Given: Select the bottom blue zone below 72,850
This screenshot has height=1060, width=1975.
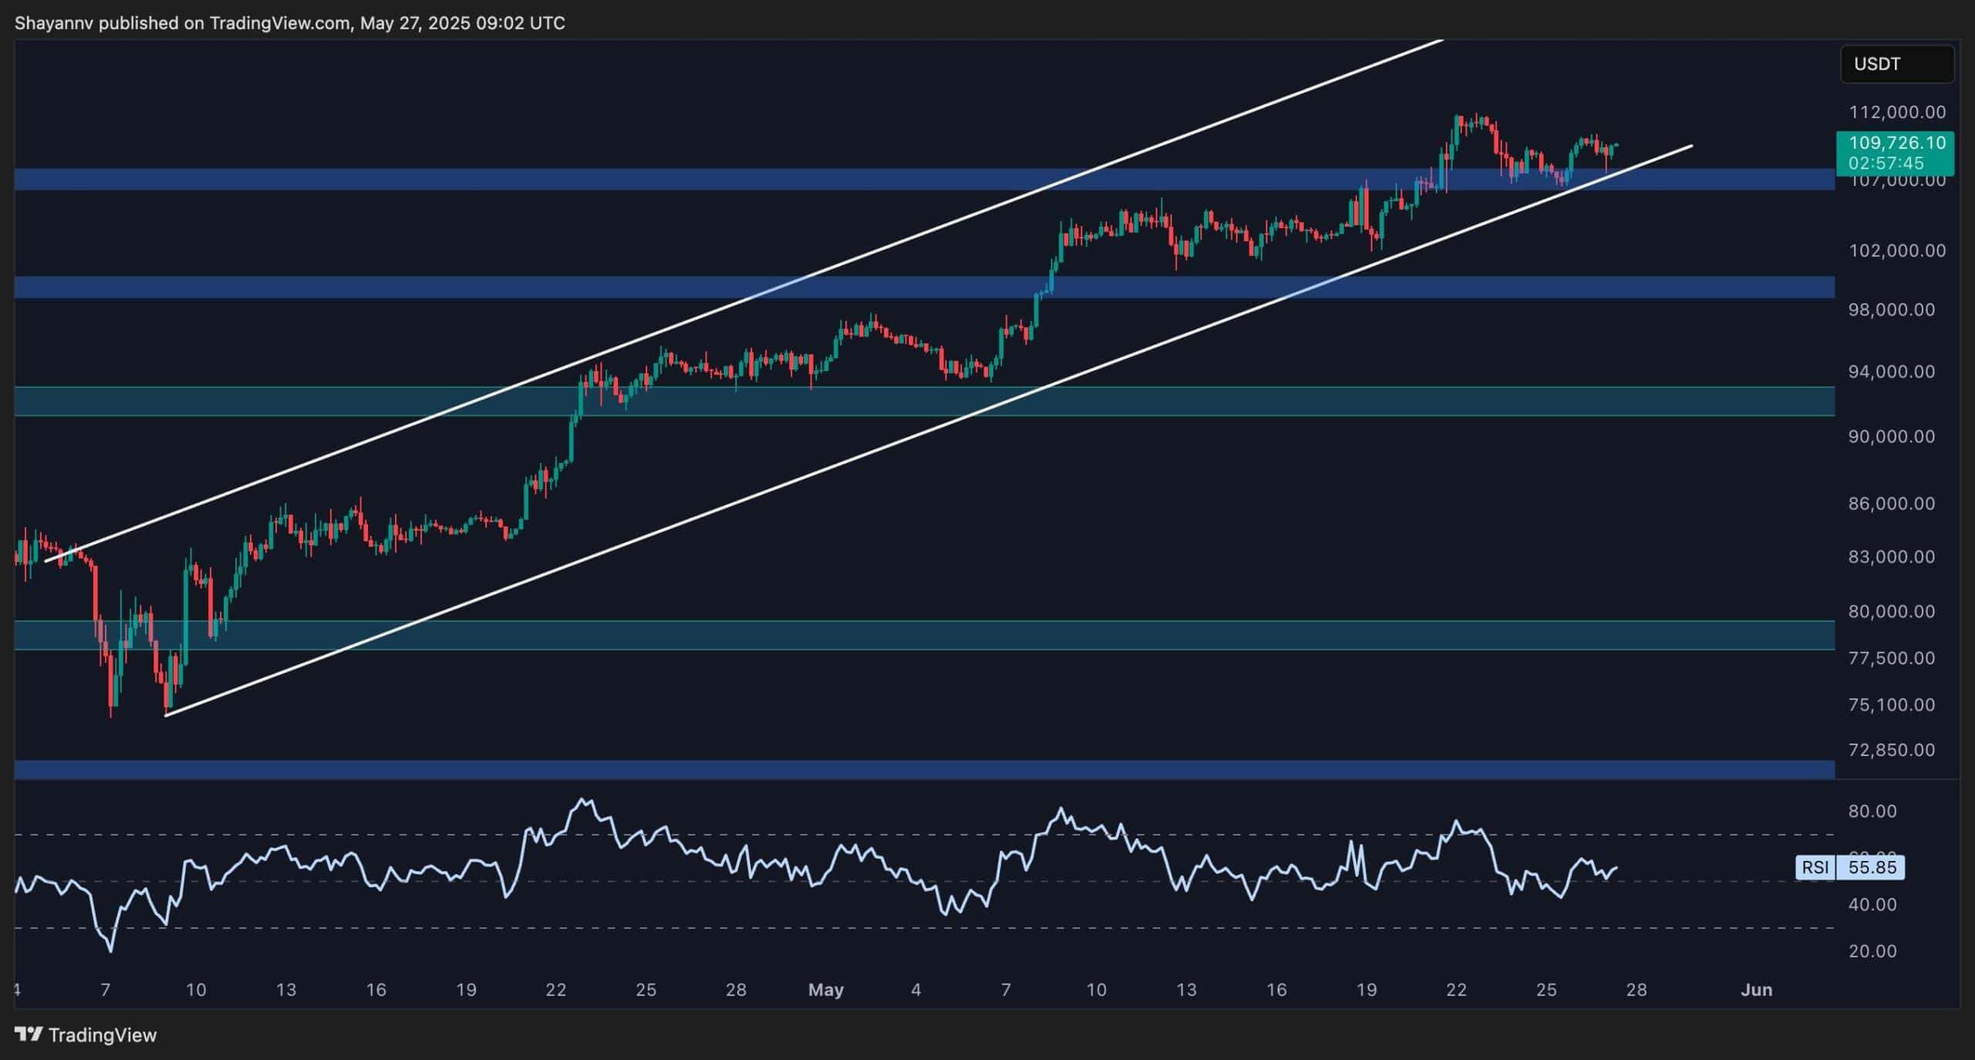Looking at the screenshot, I should [x=926, y=769].
